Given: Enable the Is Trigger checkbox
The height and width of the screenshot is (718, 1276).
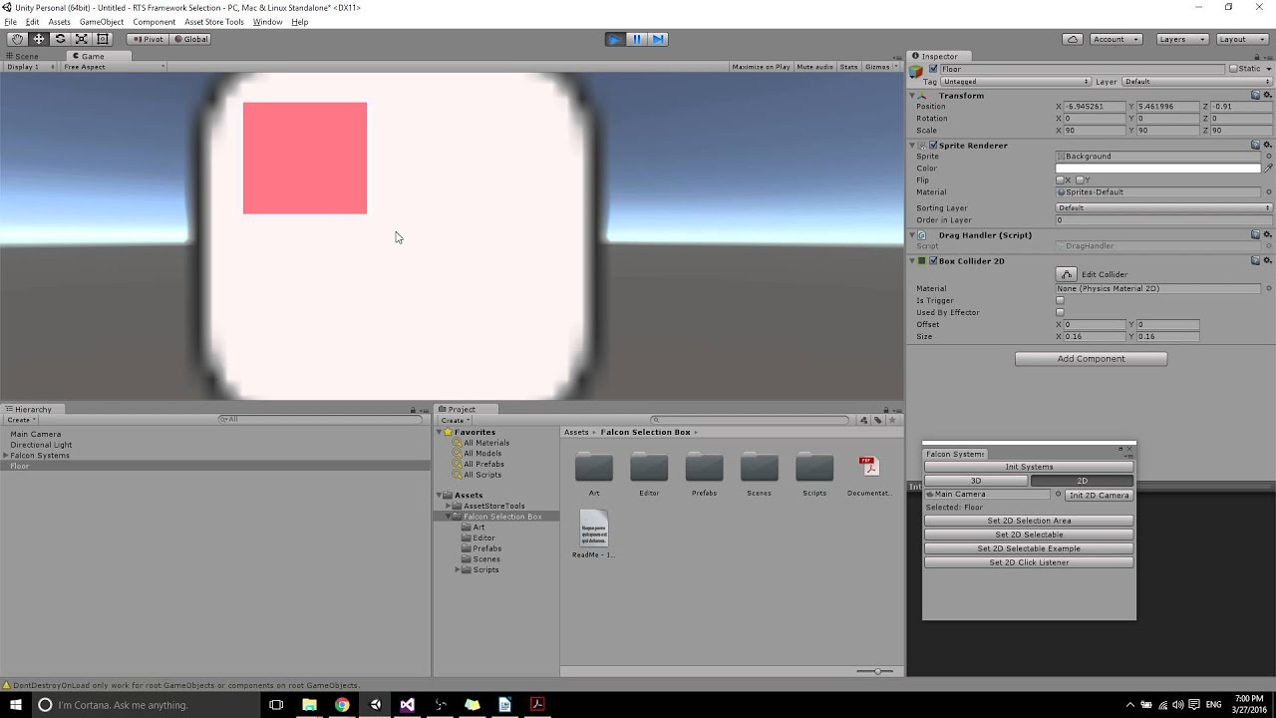Looking at the screenshot, I should click(x=1060, y=300).
